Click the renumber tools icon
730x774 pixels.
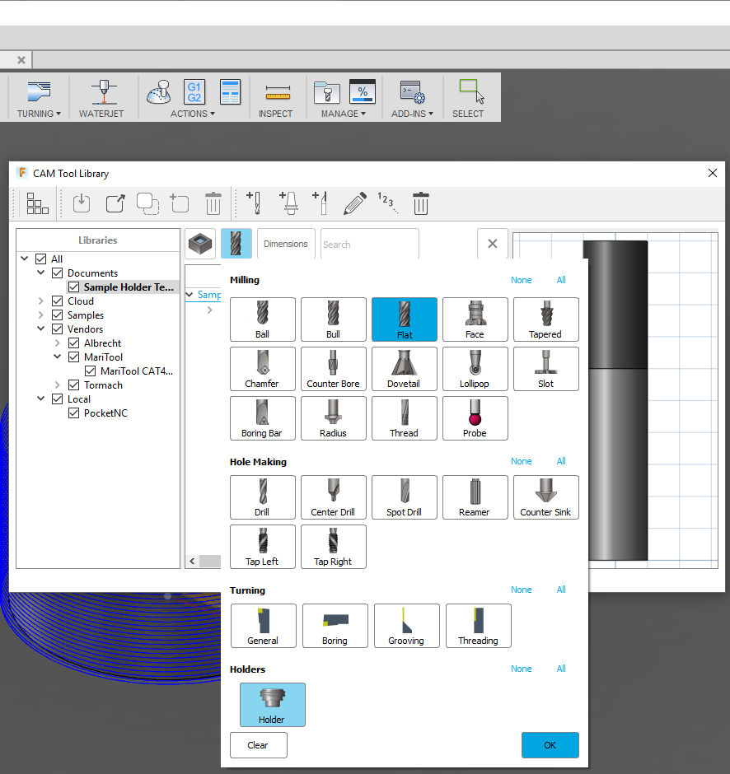tap(388, 203)
